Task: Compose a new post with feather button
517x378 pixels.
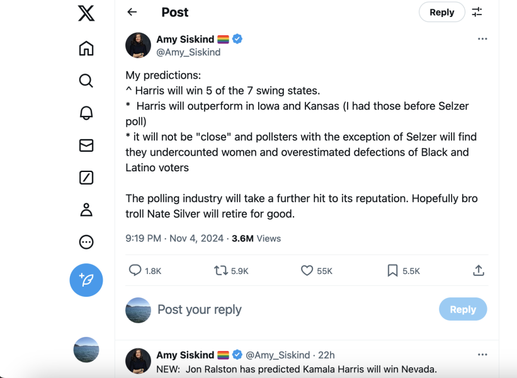Action: pos(86,280)
